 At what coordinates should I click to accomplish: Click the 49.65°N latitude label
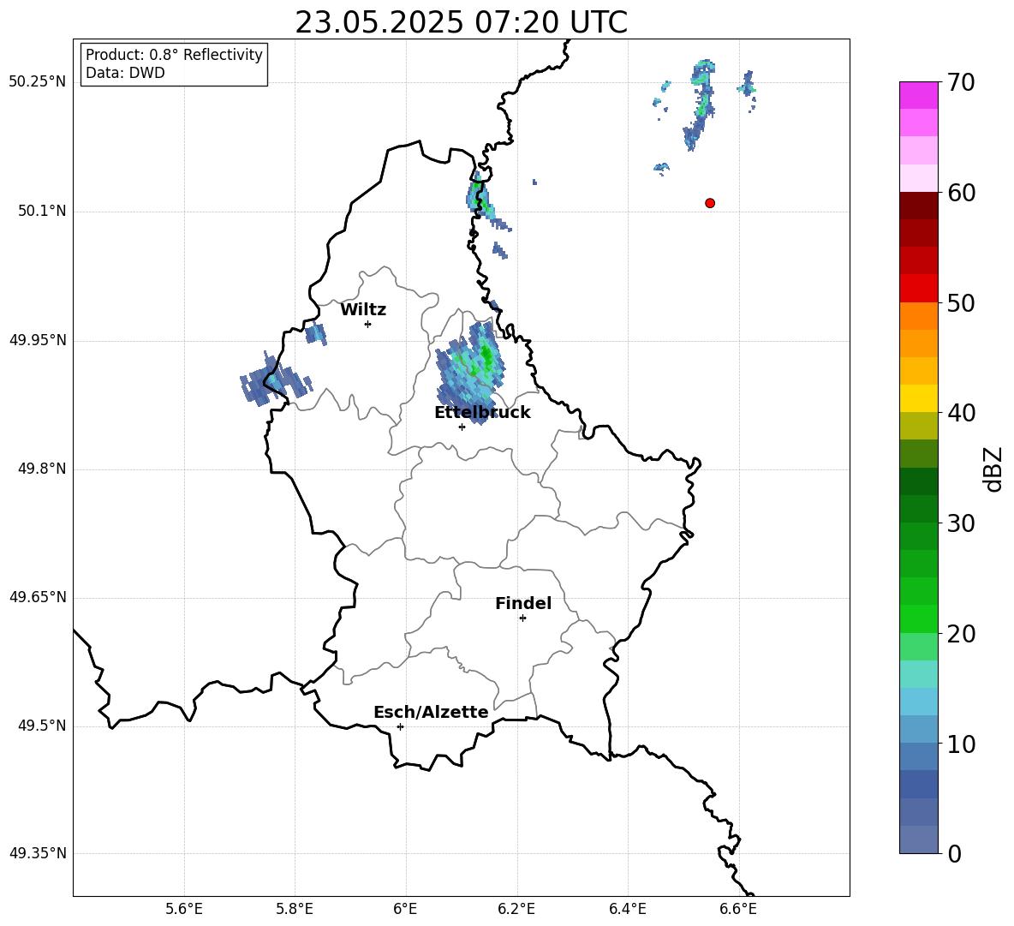point(38,596)
